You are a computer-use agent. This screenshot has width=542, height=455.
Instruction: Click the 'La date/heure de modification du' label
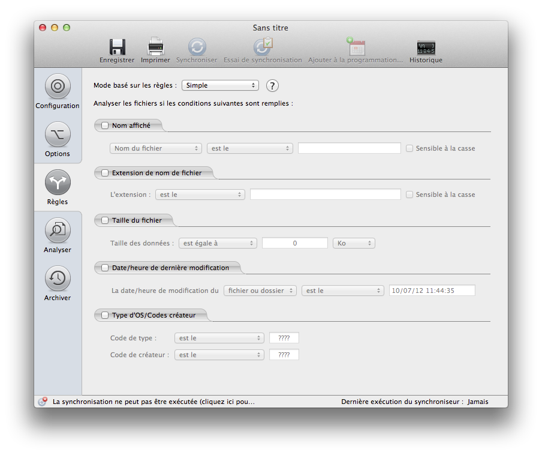pos(165,291)
